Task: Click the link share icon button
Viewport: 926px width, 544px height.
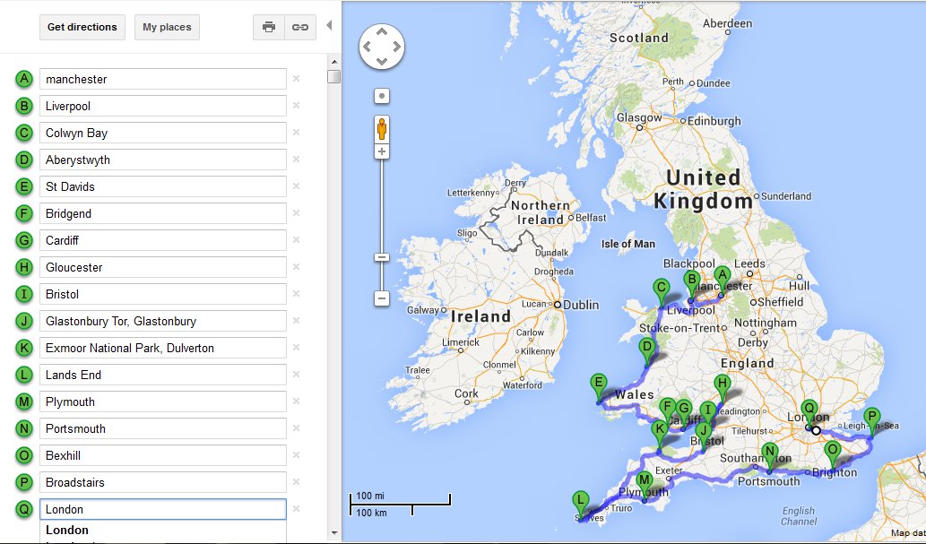Action: tap(300, 27)
